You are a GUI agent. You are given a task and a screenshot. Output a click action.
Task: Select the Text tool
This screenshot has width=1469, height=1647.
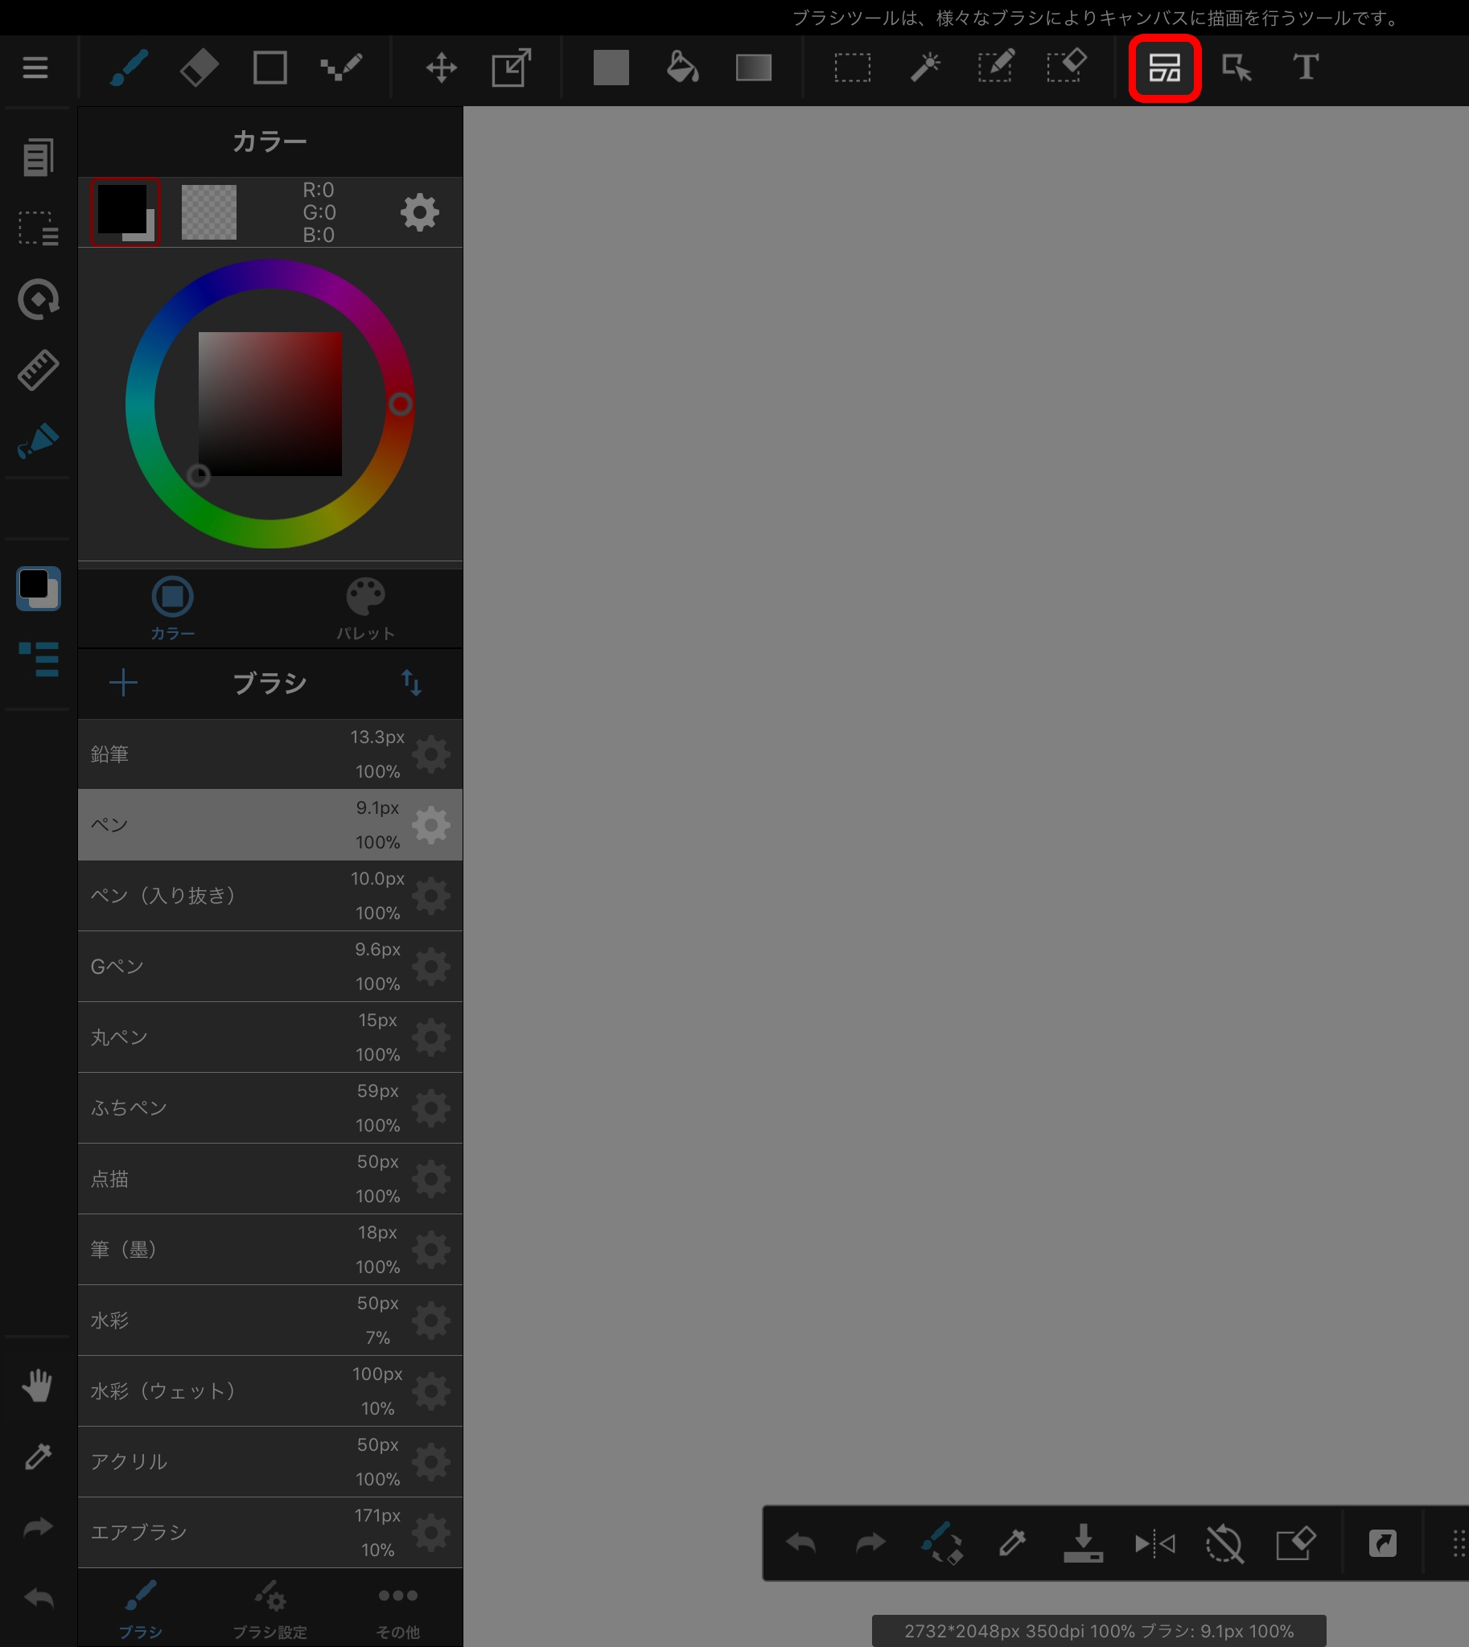click(1305, 68)
